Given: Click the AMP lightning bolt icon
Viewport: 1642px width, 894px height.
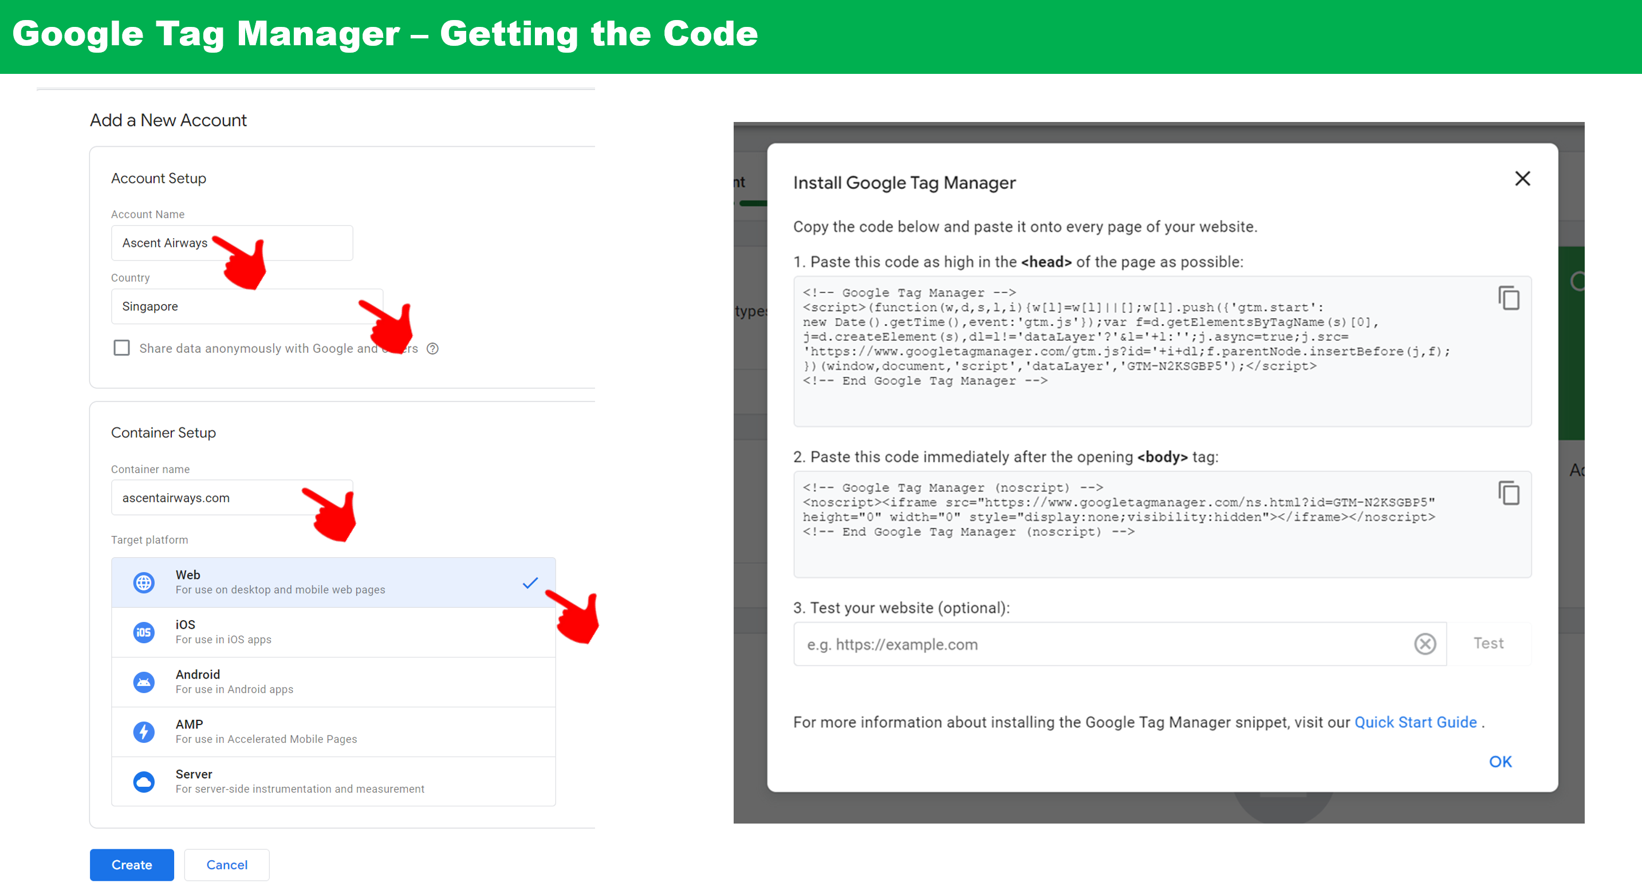Looking at the screenshot, I should (x=144, y=731).
